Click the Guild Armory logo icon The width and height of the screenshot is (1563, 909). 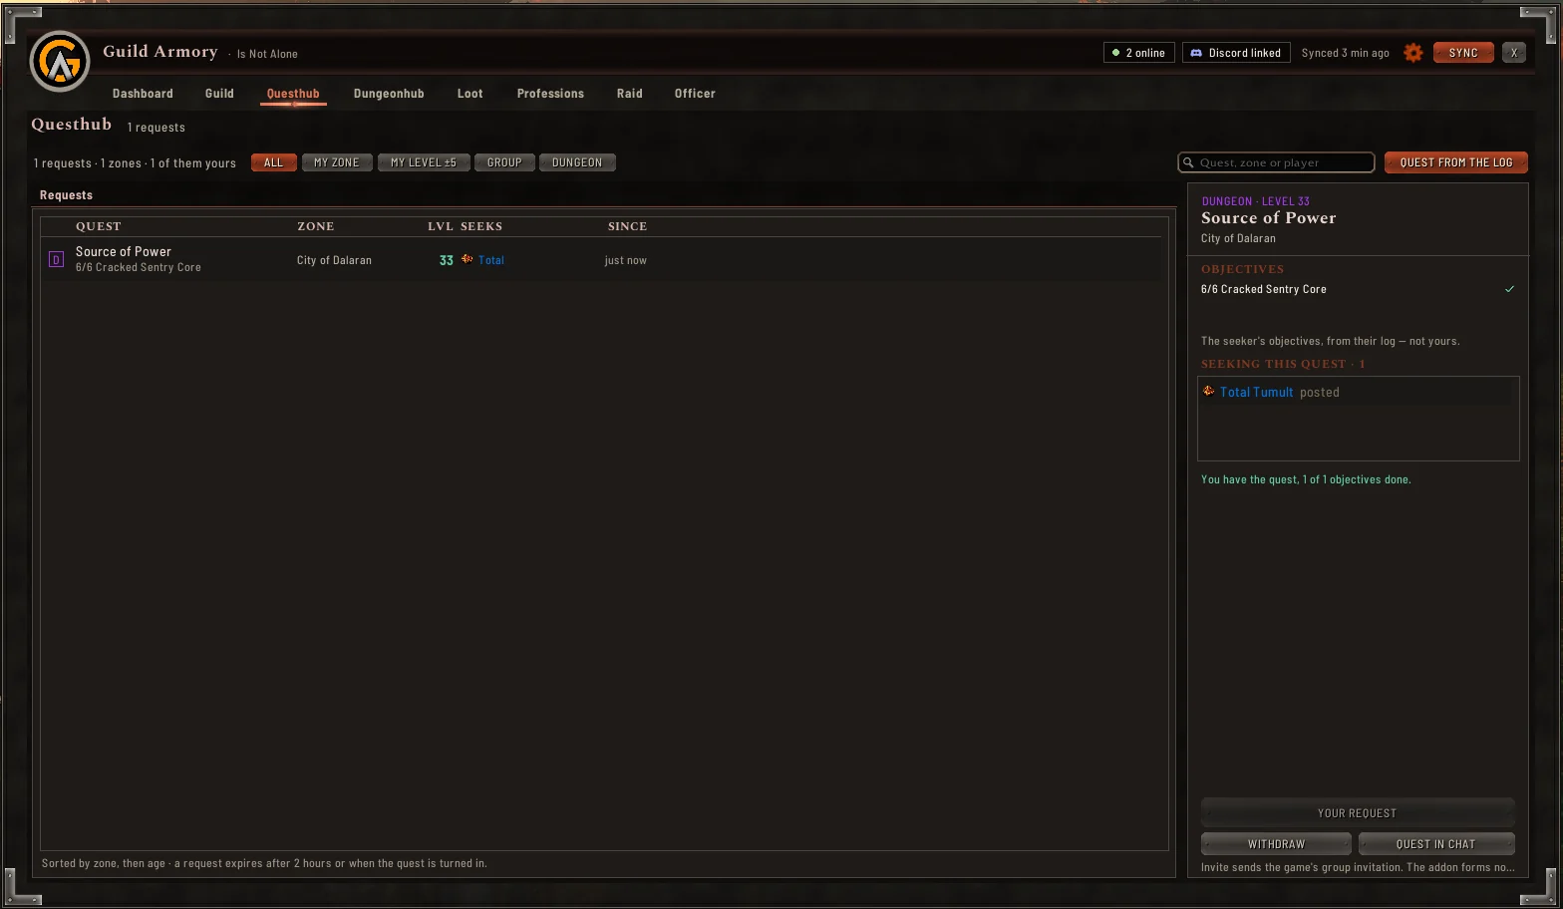pos(60,61)
